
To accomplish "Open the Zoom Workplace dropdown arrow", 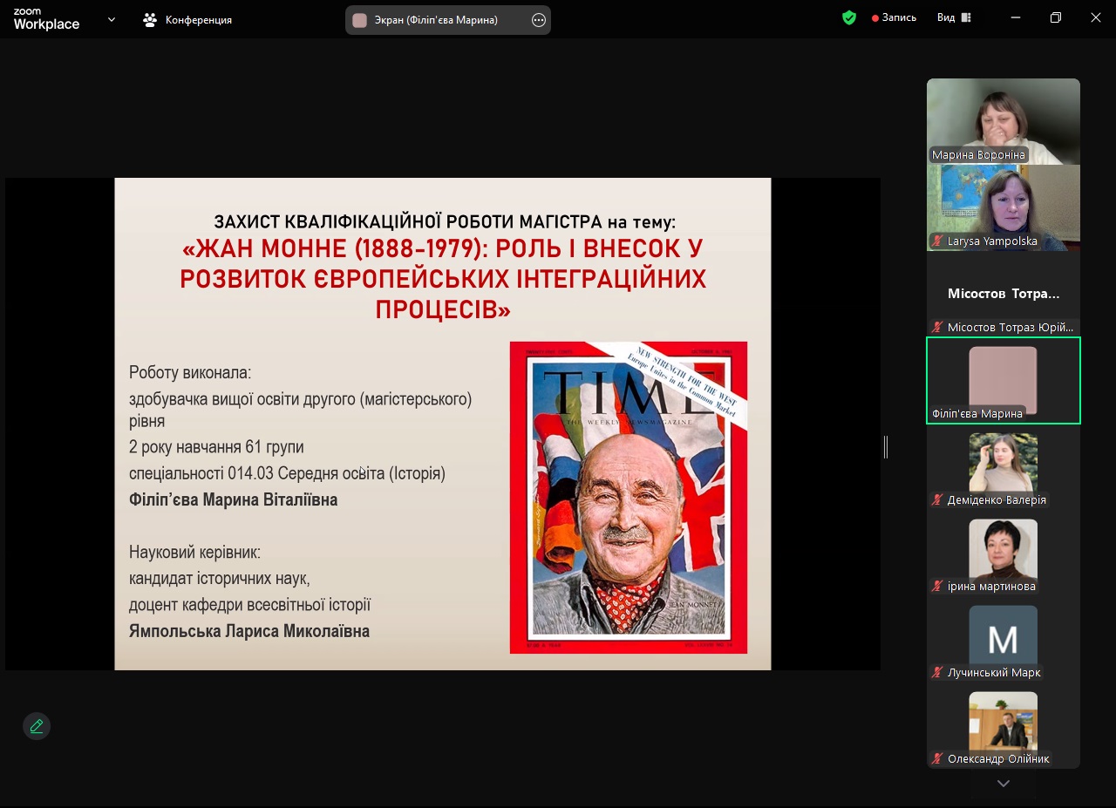I will coord(112,19).
